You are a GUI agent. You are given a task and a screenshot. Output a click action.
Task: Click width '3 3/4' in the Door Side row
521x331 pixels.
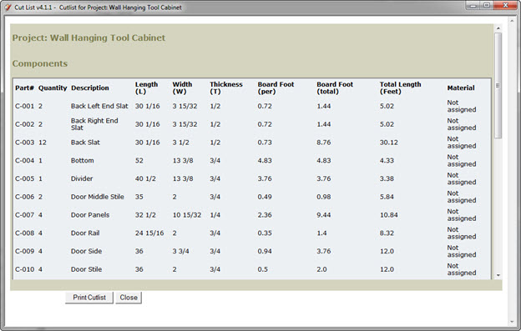[180, 251]
